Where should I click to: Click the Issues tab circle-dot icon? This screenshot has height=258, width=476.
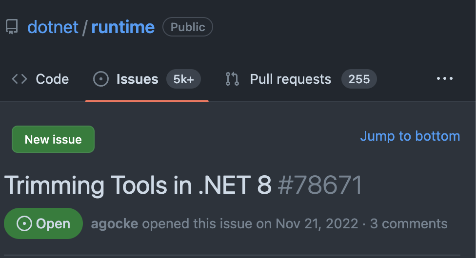tap(101, 79)
